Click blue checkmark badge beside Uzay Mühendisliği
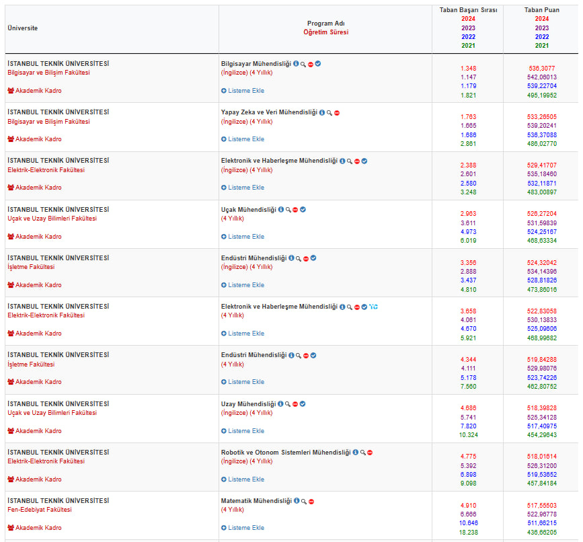 click(303, 404)
